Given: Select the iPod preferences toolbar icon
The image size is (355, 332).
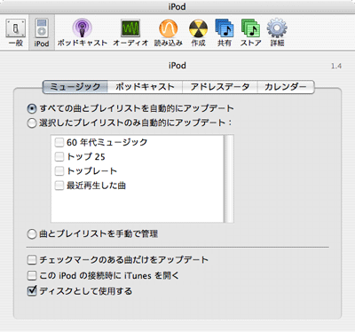Looking at the screenshot, I should 42,33.
